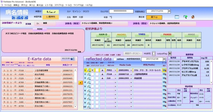This screenshot has height=112, width=213.
Task: Click search icon in reflected data row 3
Action: click(89, 78)
